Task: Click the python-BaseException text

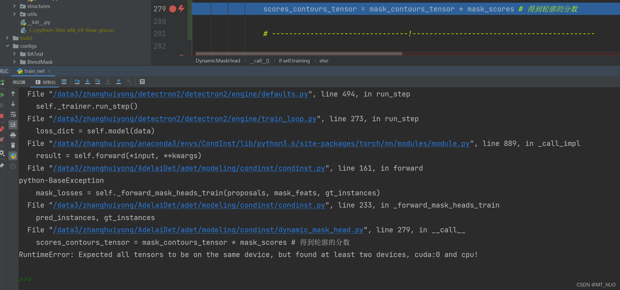Action: pyautogui.click(x=61, y=180)
